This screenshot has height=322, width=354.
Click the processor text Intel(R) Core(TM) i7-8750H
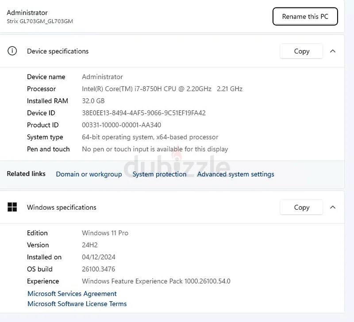pos(122,89)
